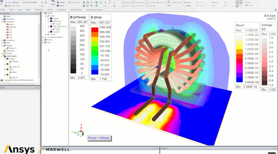
Task: Switch to the Results ribbon tab
Action: click(50, 10)
